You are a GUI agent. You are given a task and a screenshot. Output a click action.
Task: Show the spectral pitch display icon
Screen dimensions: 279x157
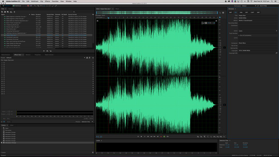31,6
